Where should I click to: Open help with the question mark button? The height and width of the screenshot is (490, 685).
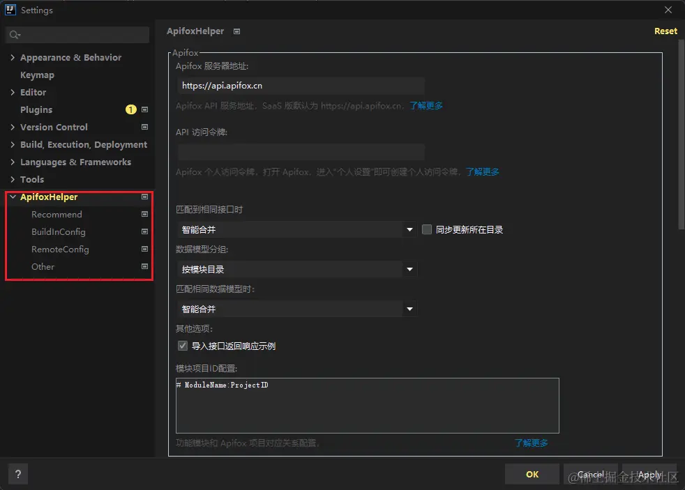(18, 474)
